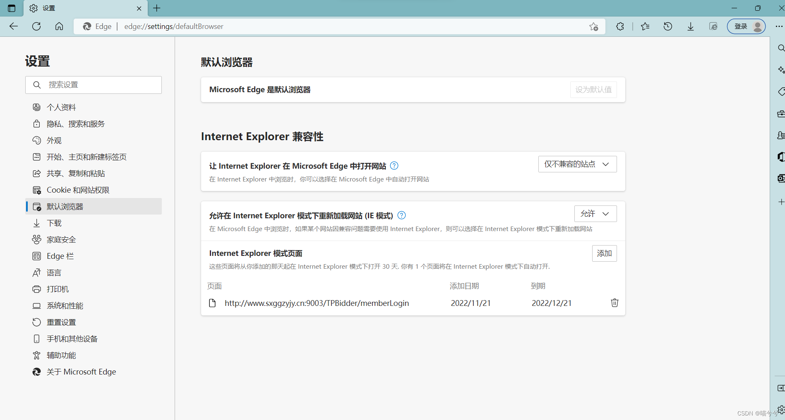This screenshot has height=420, width=785.
Task: Open sidebar Search icon
Action: point(781,48)
